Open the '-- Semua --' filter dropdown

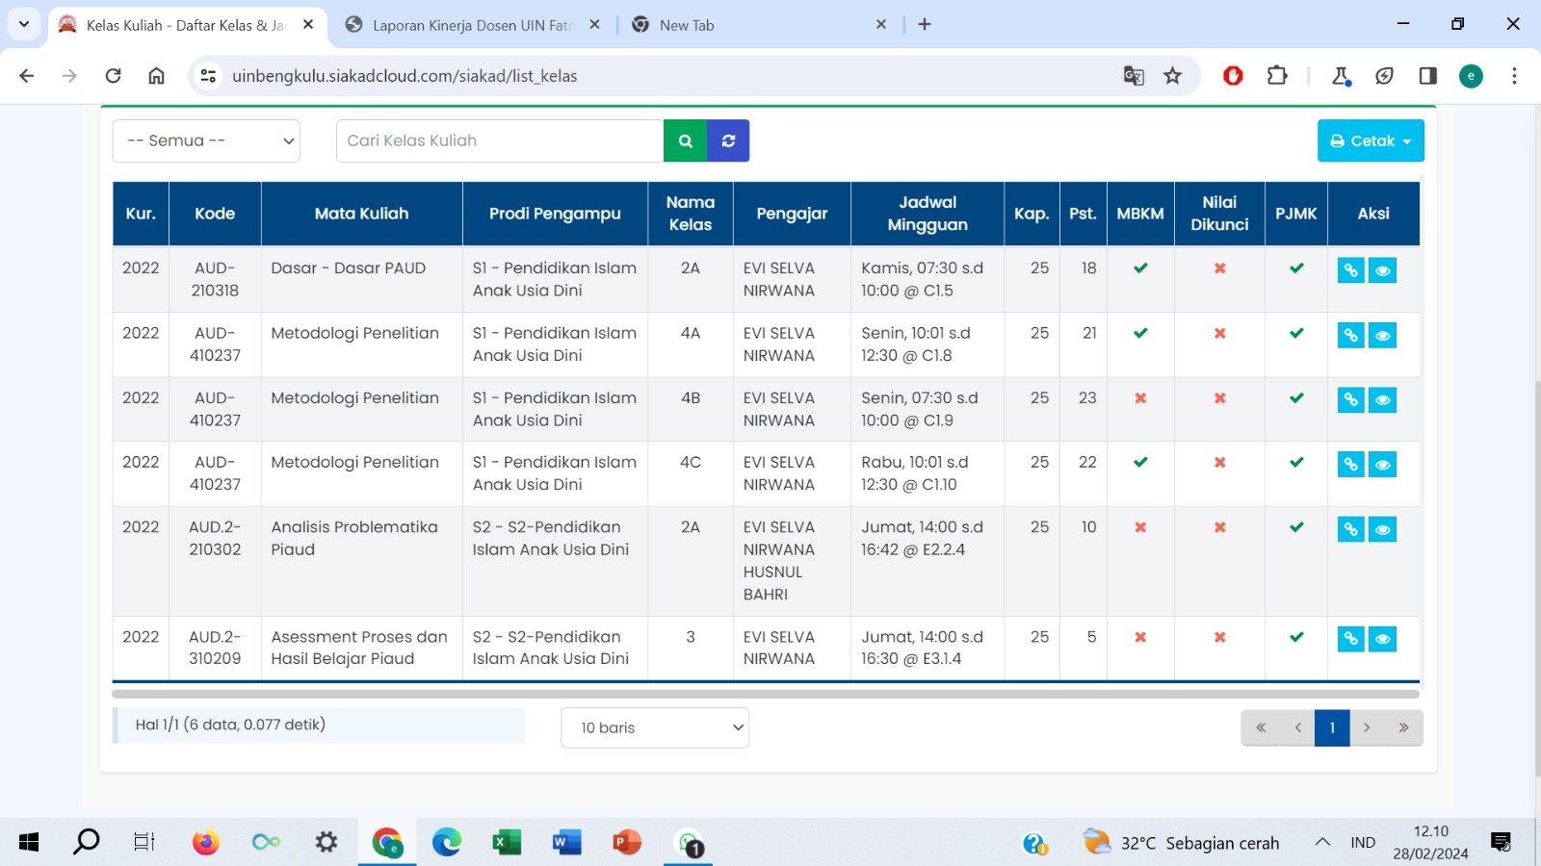[x=206, y=140]
